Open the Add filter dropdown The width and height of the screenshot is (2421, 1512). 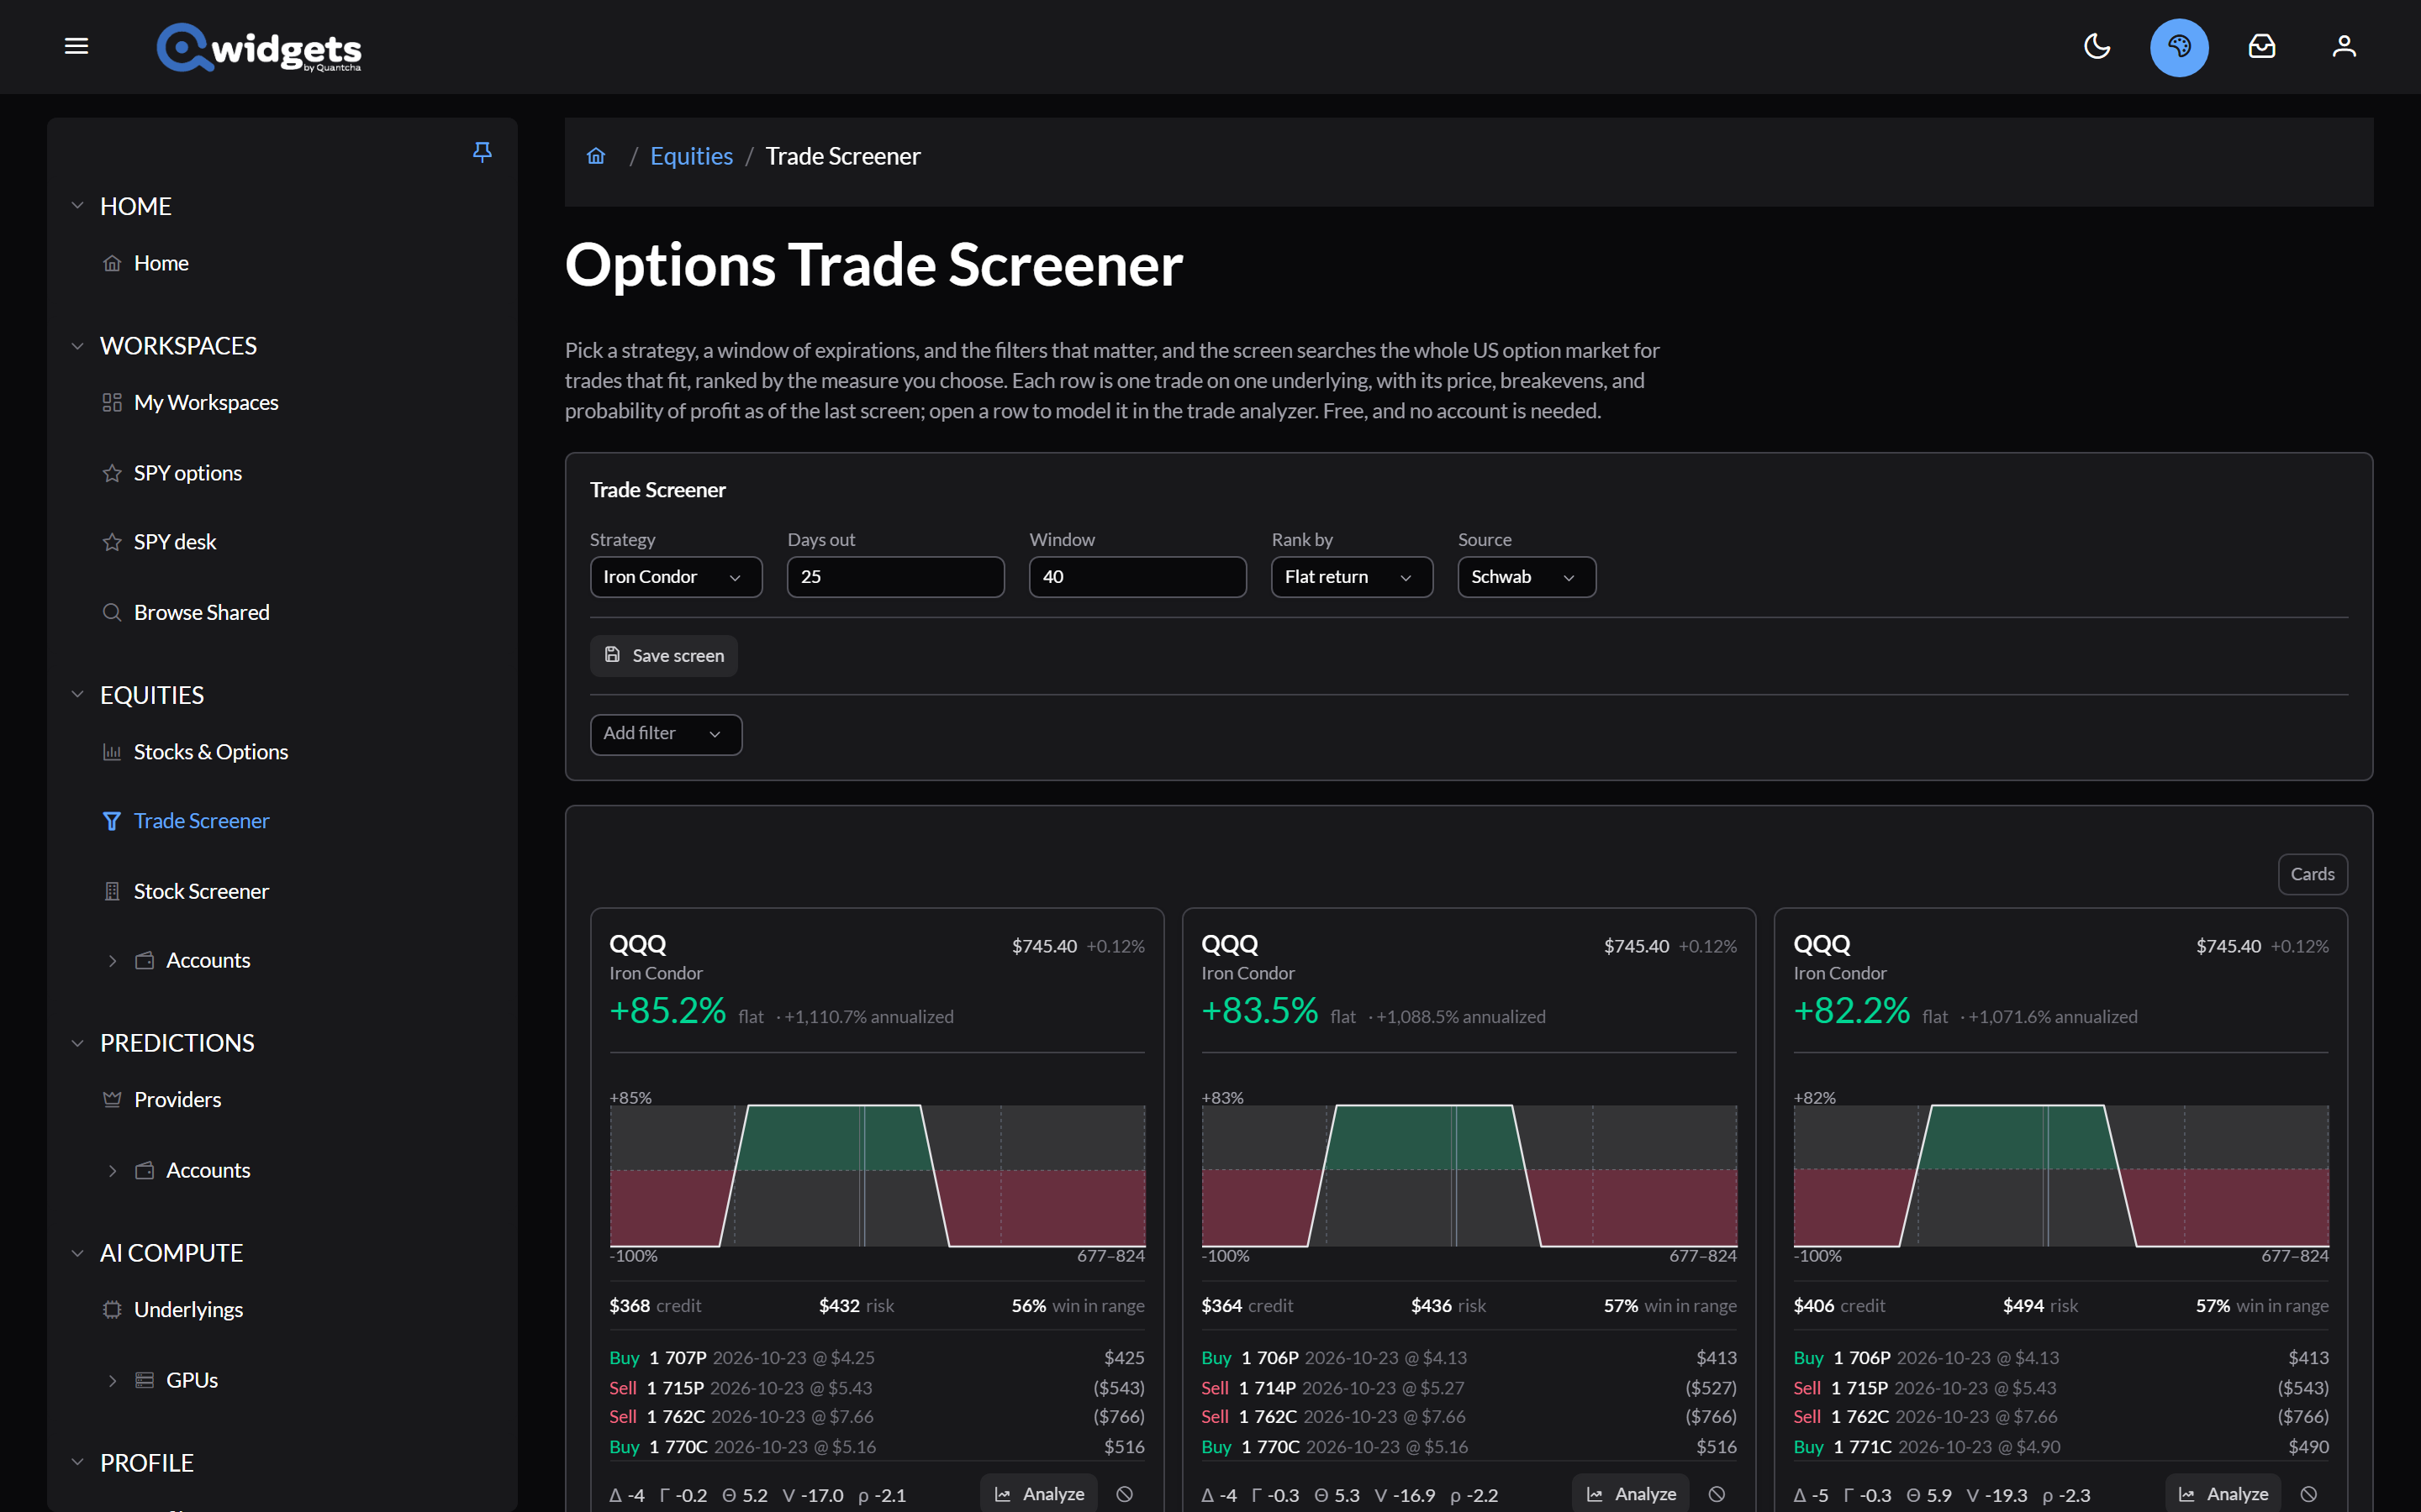click(x=667, y=734)
